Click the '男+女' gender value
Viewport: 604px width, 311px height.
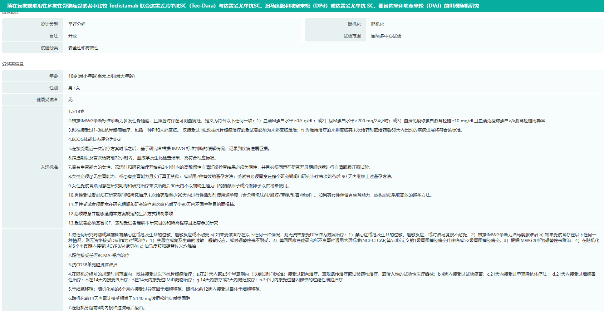(x=74, y=88)
